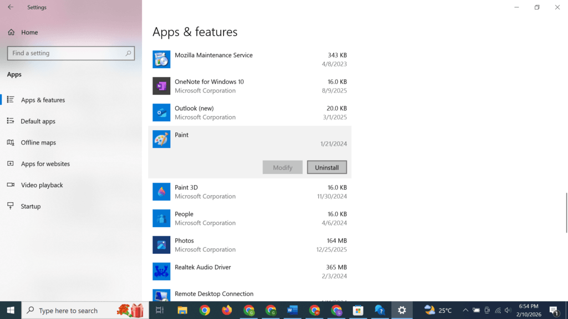
Task: Click the Offline maps sidebar icon
Action: click(10, 142)
